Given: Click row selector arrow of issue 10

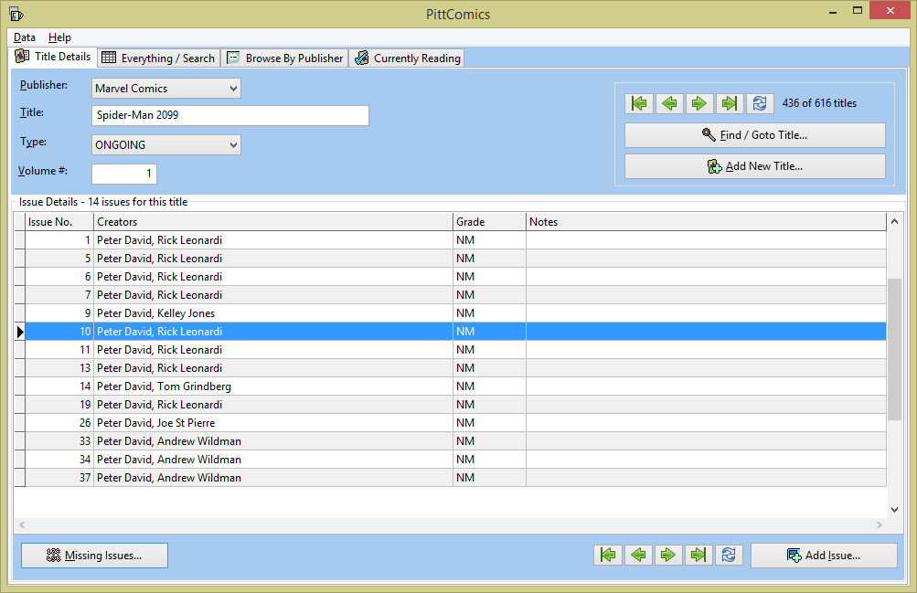Looking at the screenshot, I should pyautogui.click(x=20, y=332).
